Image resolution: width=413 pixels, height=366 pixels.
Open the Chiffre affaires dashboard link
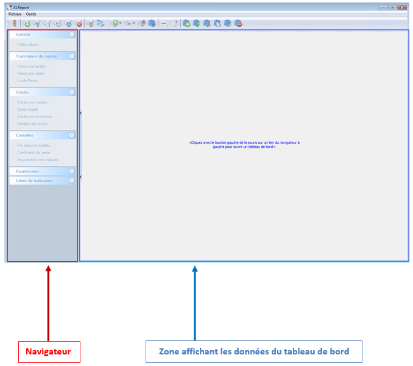[x=28, y=44]
